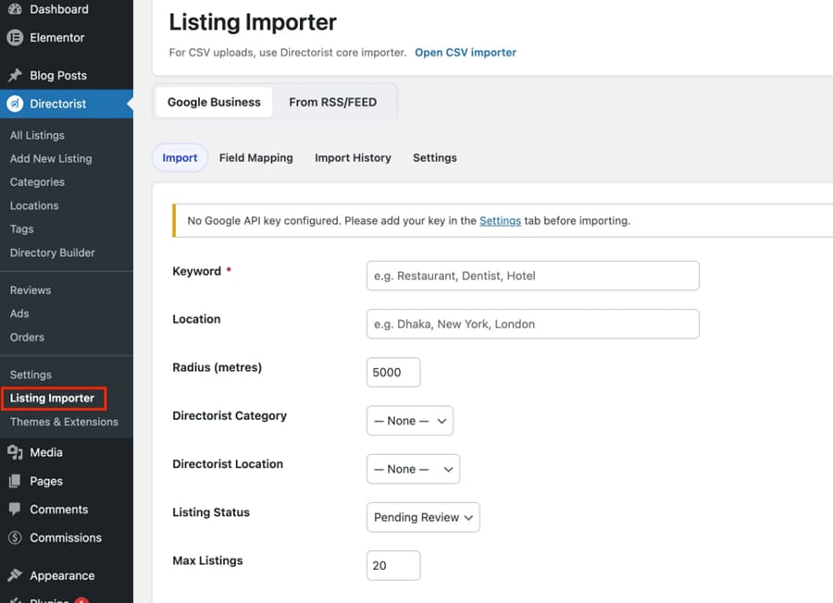Open the Import History tab
833x603 pixels.
pos(353,157)
